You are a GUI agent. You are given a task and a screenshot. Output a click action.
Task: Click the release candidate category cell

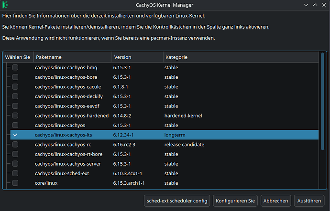point(184,145)
